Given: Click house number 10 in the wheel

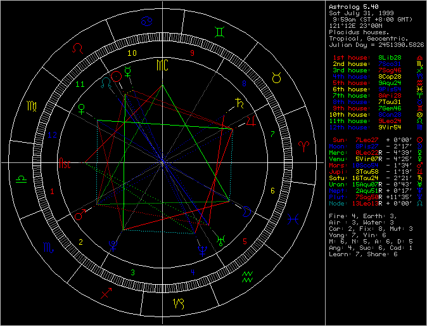Looking at the screenshot, I should point(133,53).
